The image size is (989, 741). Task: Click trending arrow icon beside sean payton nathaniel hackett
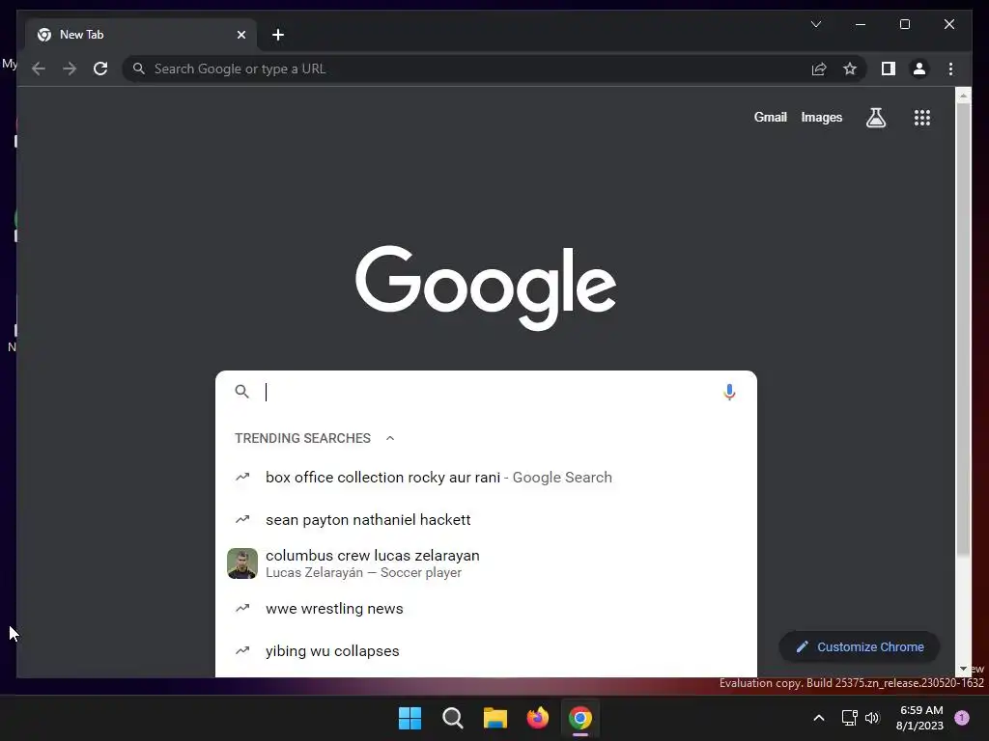point(242,519)
